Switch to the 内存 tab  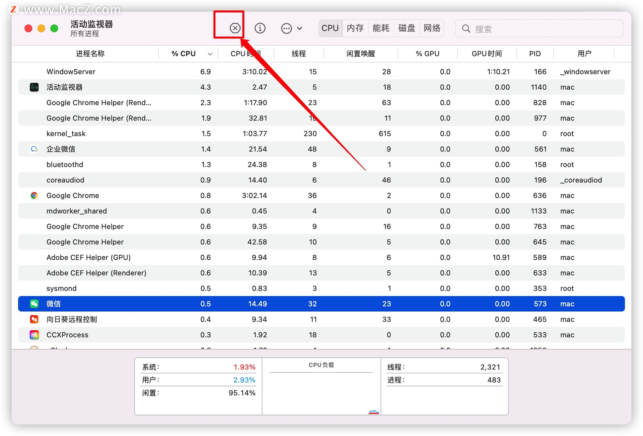coord(355,28)
